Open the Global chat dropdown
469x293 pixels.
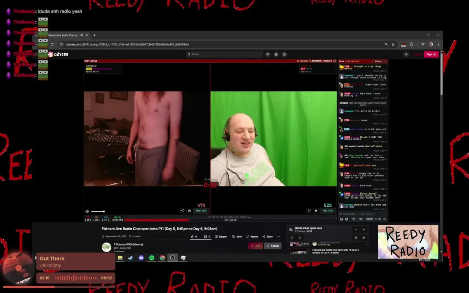[380, 61]
